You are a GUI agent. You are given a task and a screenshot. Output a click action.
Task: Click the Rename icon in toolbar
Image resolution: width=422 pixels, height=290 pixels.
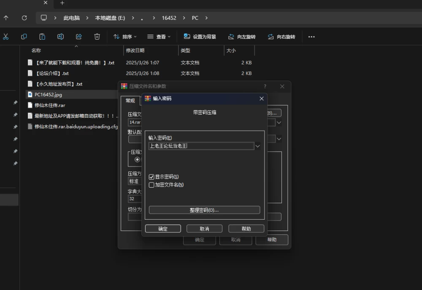(x=60, y=37)
